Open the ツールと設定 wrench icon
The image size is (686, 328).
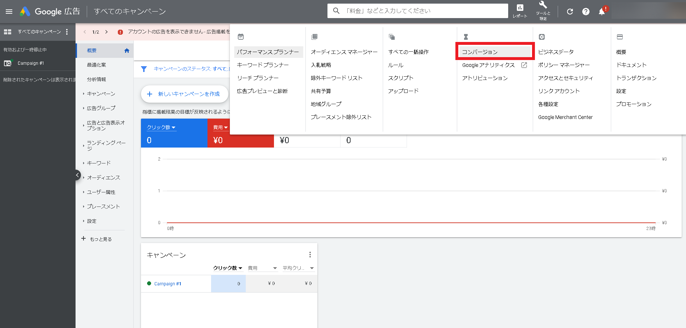click(543, 11)
